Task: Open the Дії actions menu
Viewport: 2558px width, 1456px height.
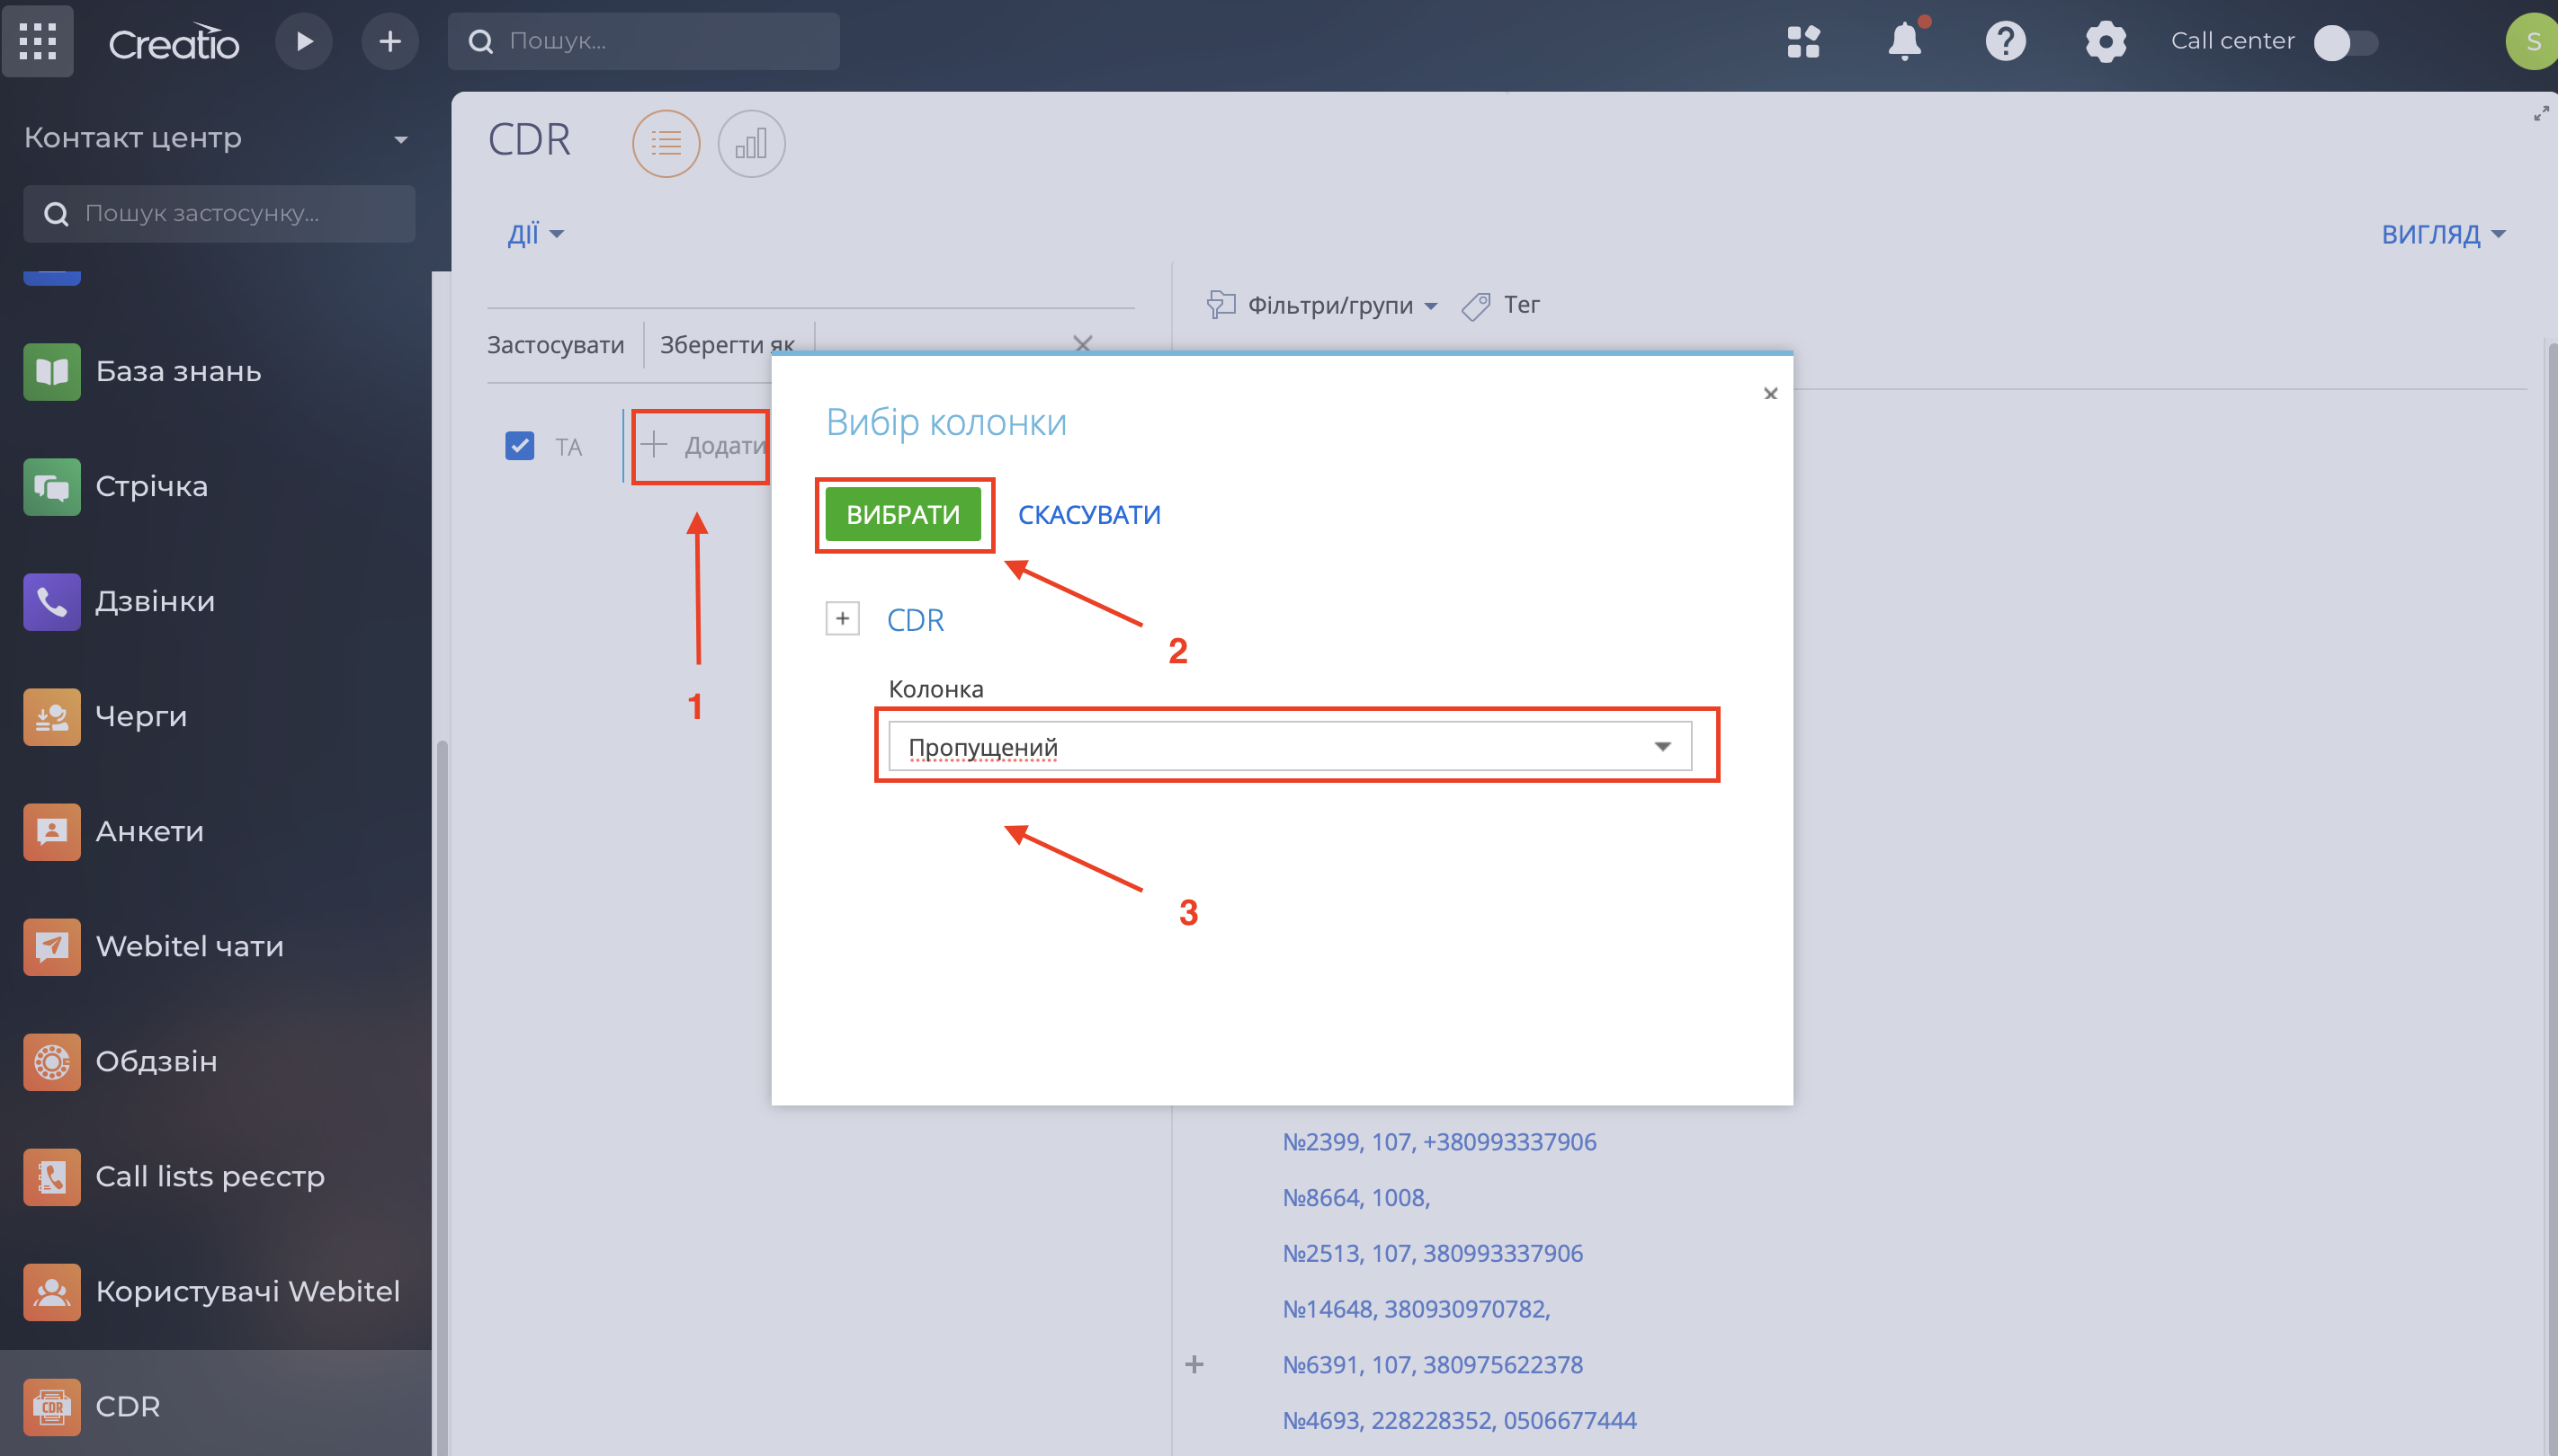Action: point(535,234)
